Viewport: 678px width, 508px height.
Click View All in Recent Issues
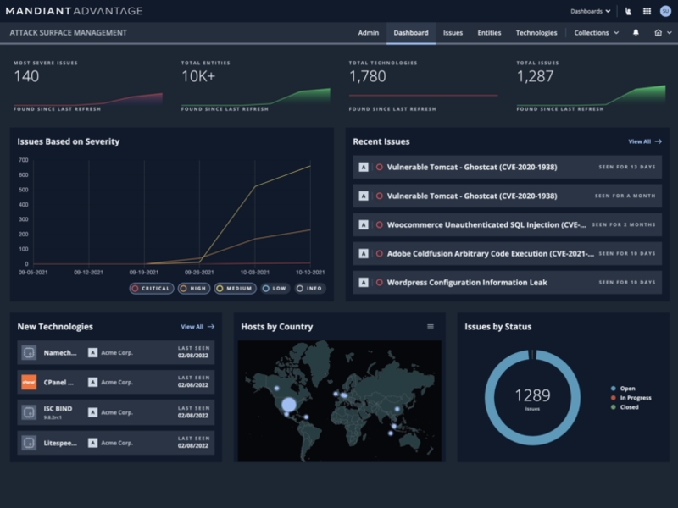click(x=645, y=141)
